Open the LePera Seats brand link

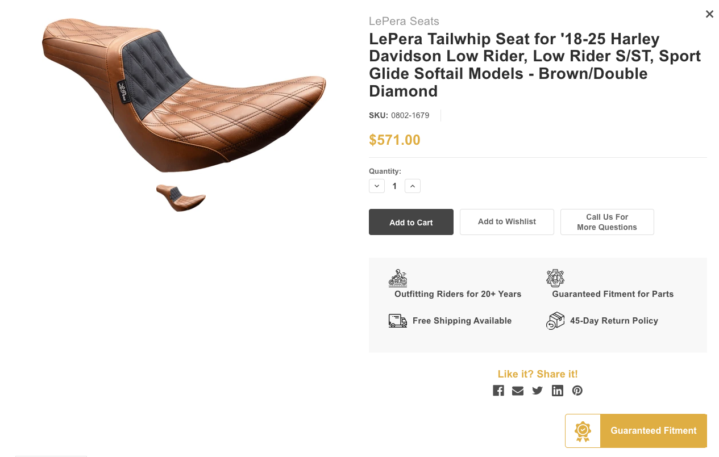tap(404, 21)
